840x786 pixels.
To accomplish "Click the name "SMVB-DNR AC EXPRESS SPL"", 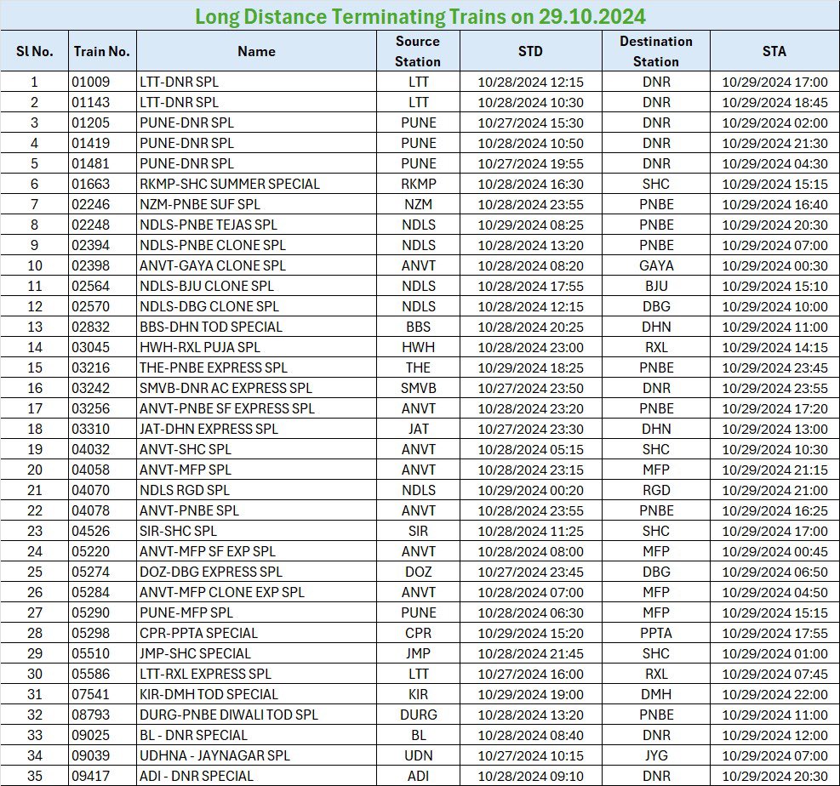I will click(226, 388).
